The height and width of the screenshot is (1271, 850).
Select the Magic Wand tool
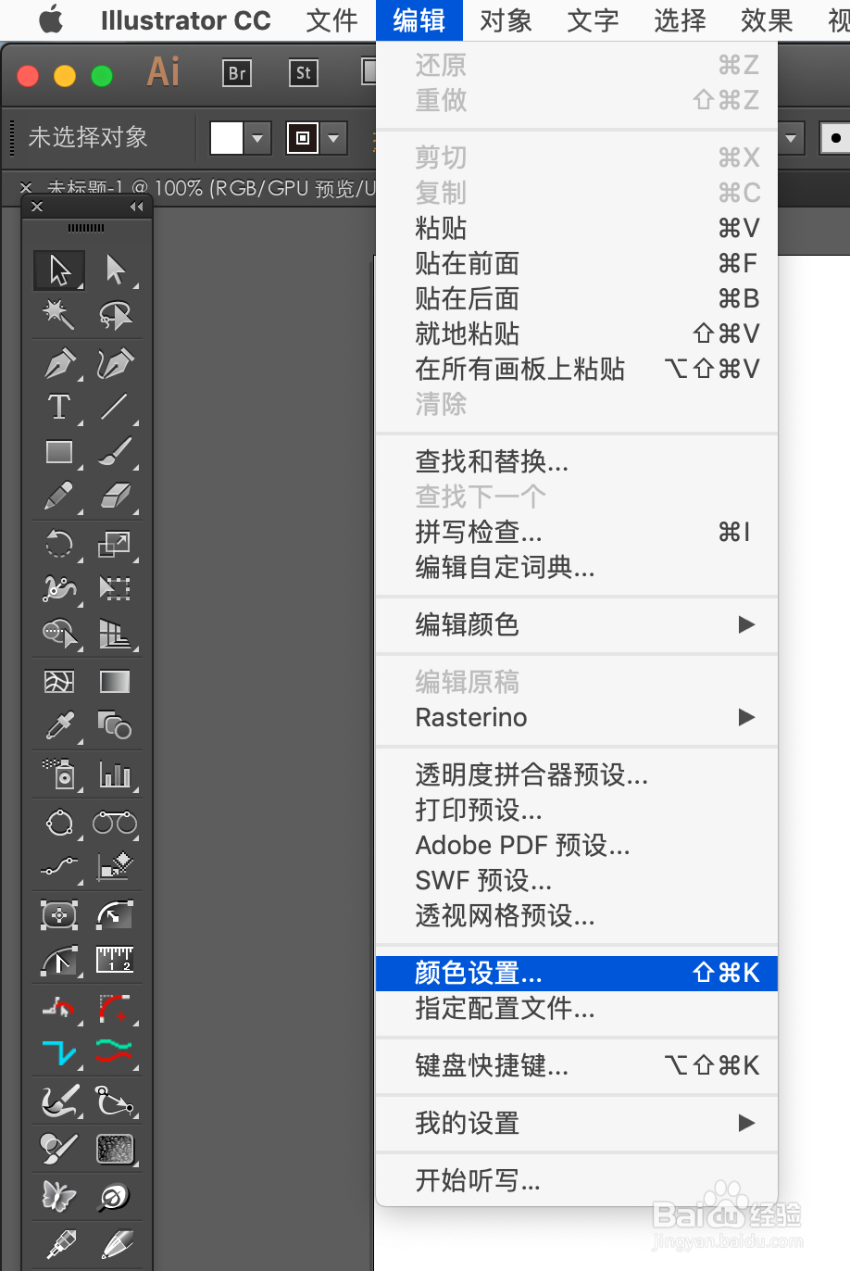tap(59, 315)
